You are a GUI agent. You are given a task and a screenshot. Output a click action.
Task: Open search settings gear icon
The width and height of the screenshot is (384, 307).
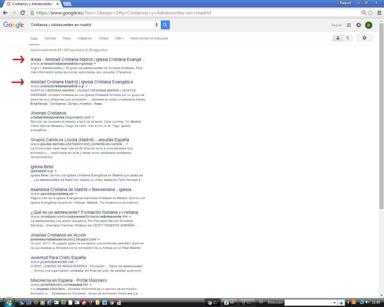[x=364, y=38]
